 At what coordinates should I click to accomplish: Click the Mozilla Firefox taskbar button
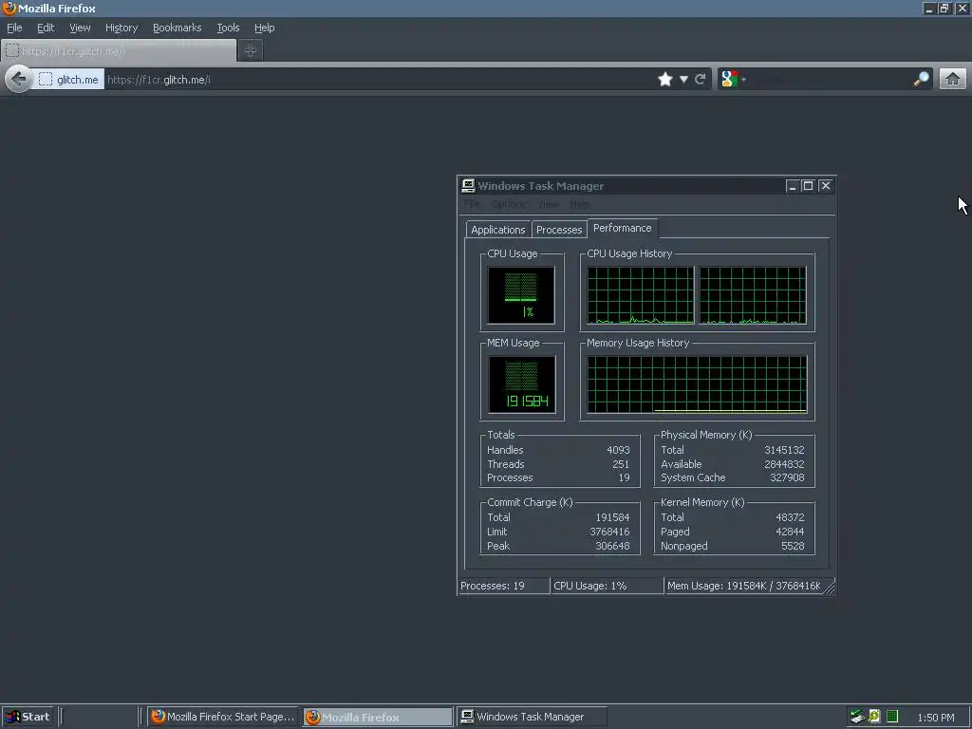(378, 718)
